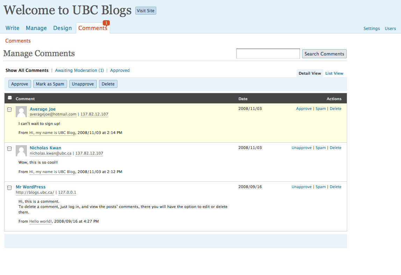The image size is (401, 275).
Task: Open the Manage tab
Action: click(36, 28)
